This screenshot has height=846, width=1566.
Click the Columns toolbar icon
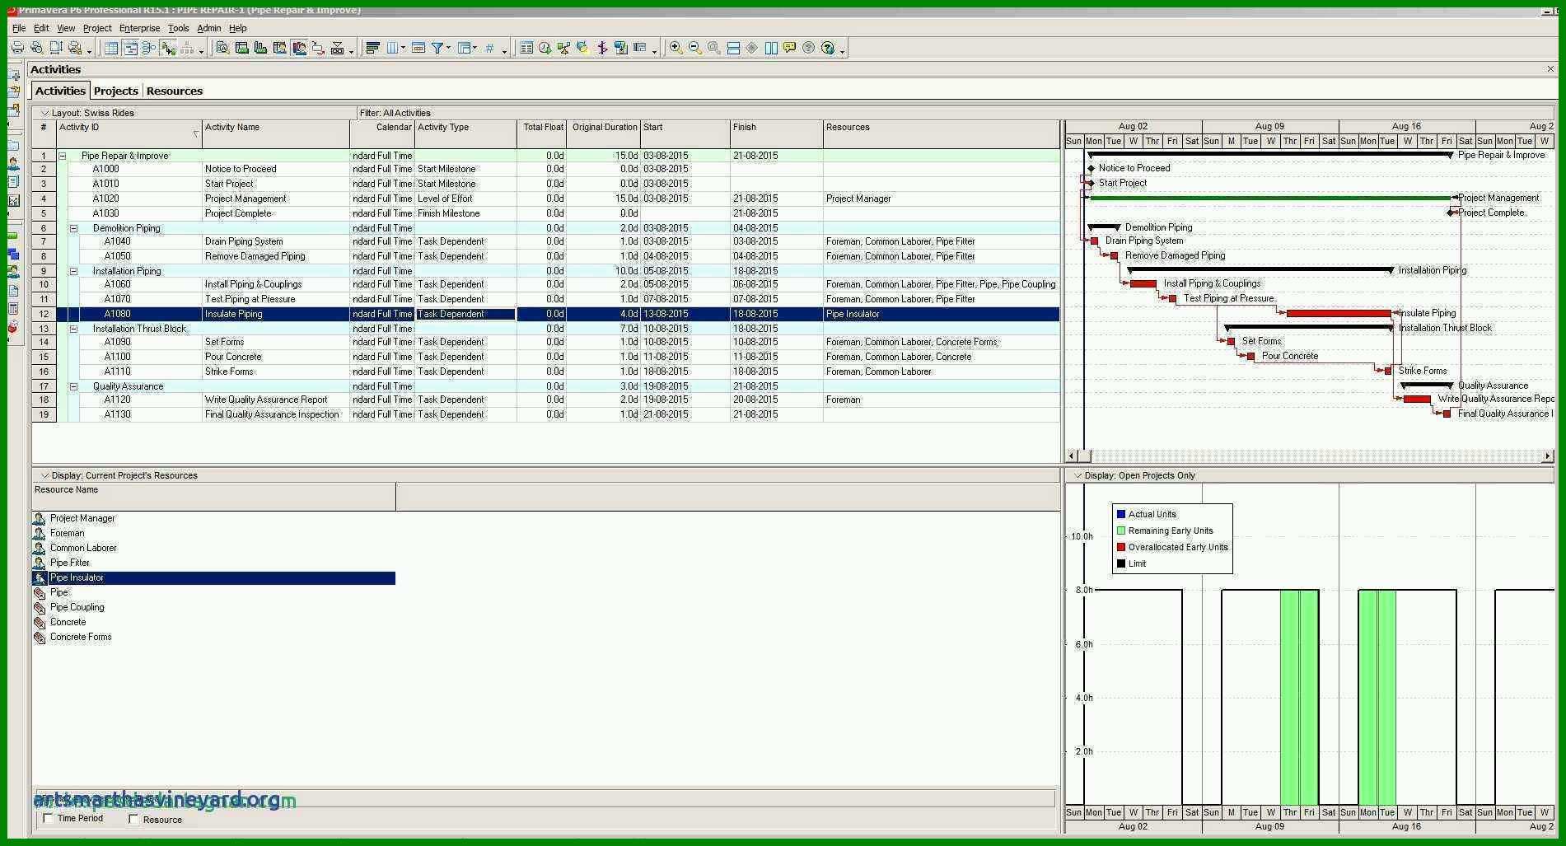coord(393,48)
